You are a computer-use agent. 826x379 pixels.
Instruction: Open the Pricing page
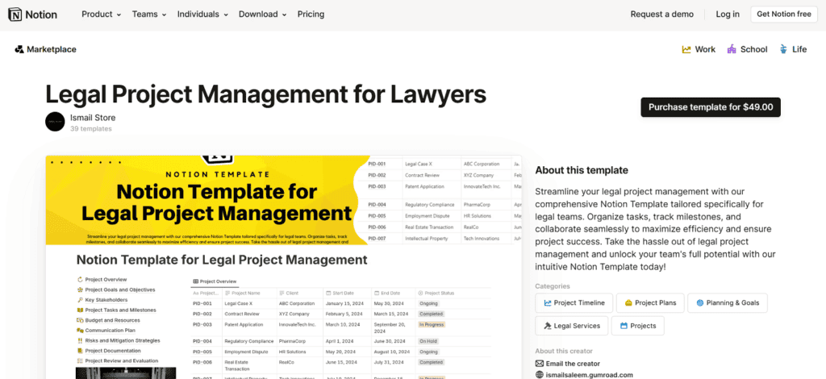click(311, 15)
